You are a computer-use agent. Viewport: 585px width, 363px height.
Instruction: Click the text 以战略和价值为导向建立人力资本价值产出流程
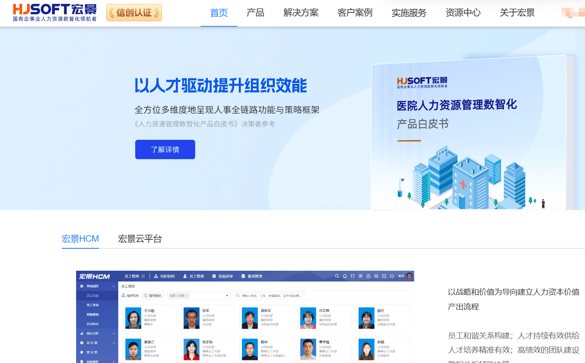514,299
